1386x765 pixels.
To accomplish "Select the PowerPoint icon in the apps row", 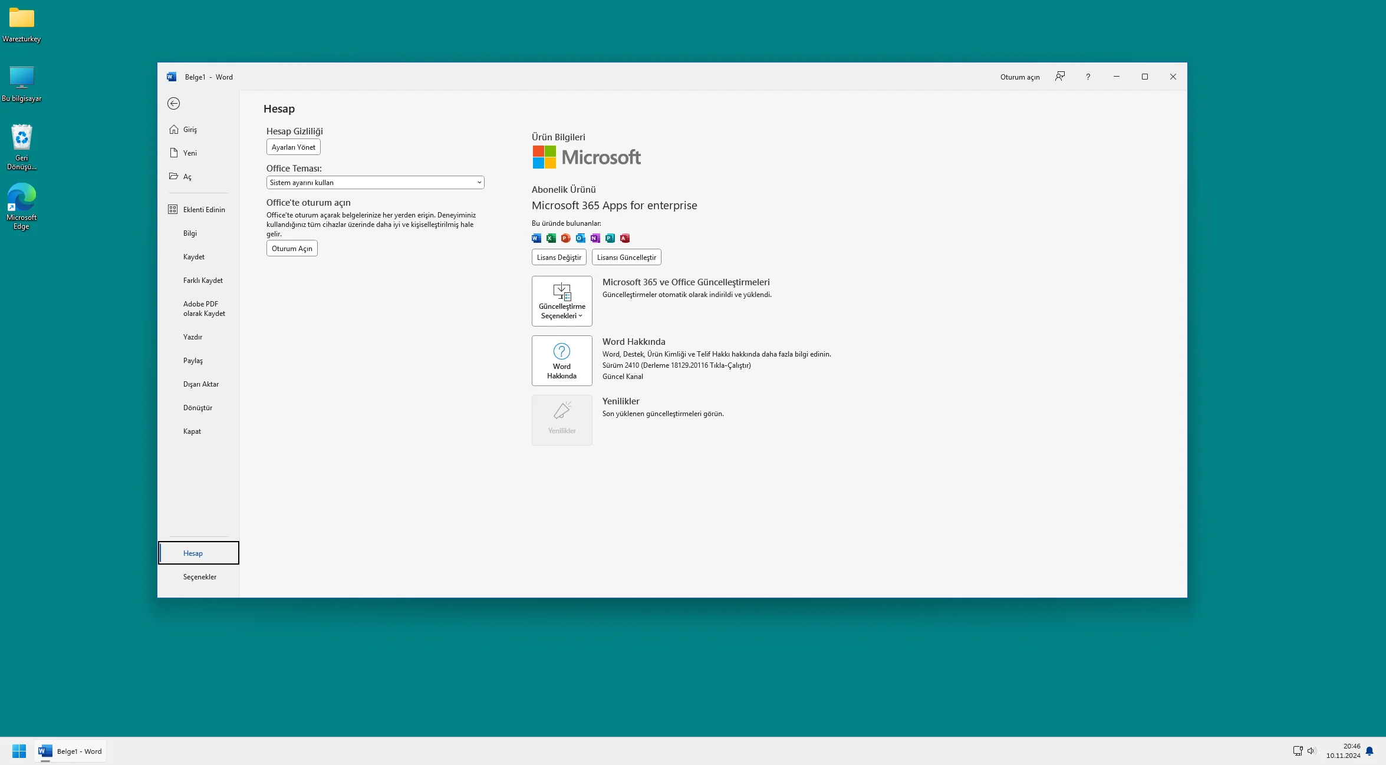I will coord(565,238).
